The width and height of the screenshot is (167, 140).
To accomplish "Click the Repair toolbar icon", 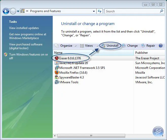I will (143, 46).
